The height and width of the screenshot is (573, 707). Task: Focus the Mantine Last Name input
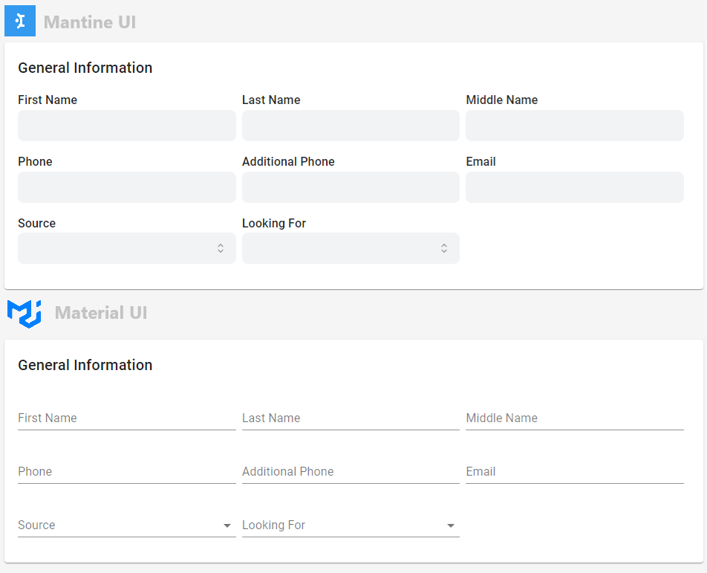[351, 126]
